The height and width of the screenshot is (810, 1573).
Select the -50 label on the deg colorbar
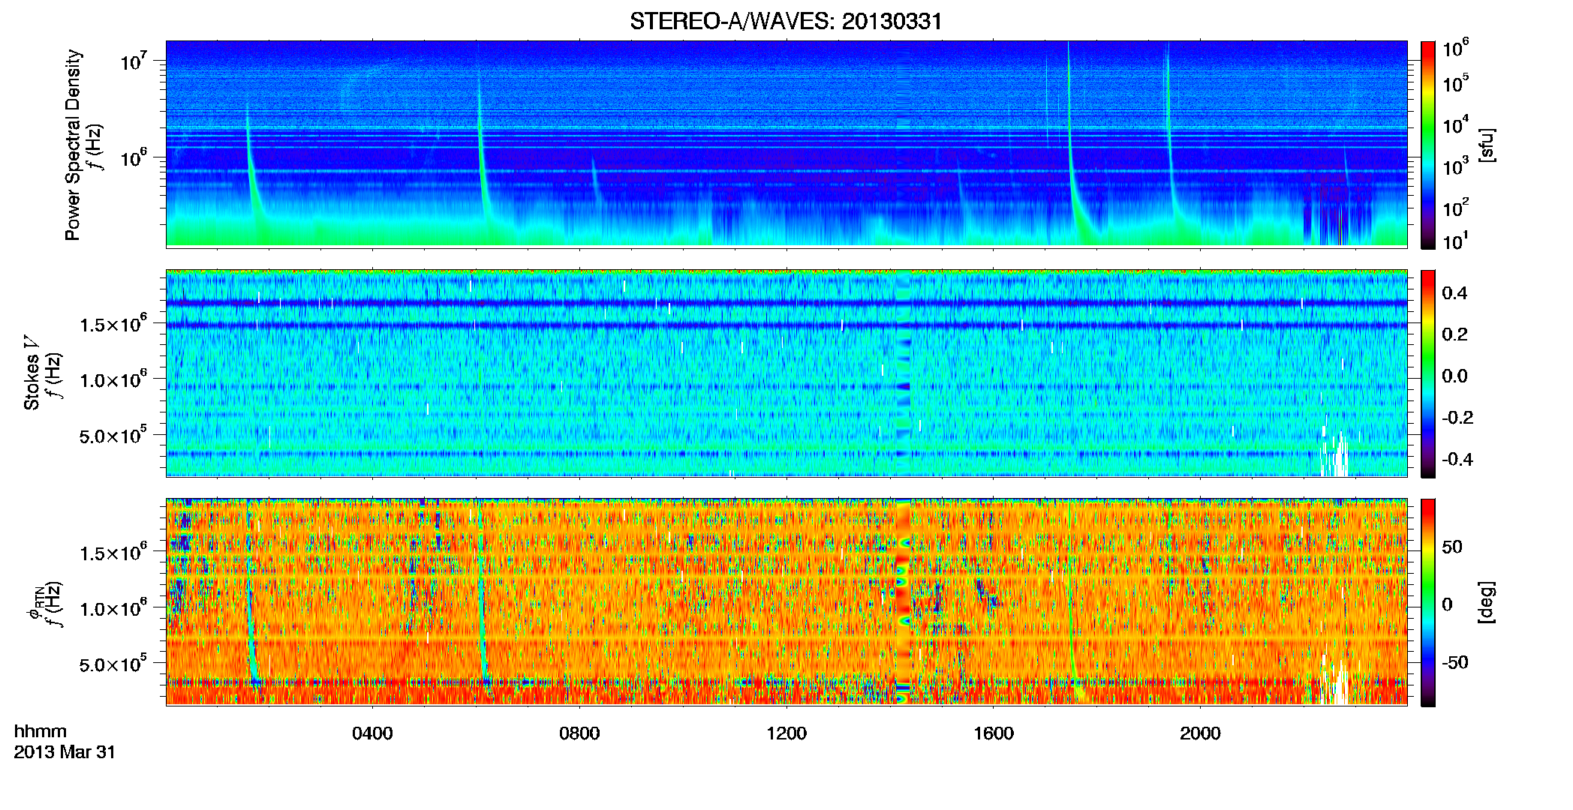point(1455,663)
